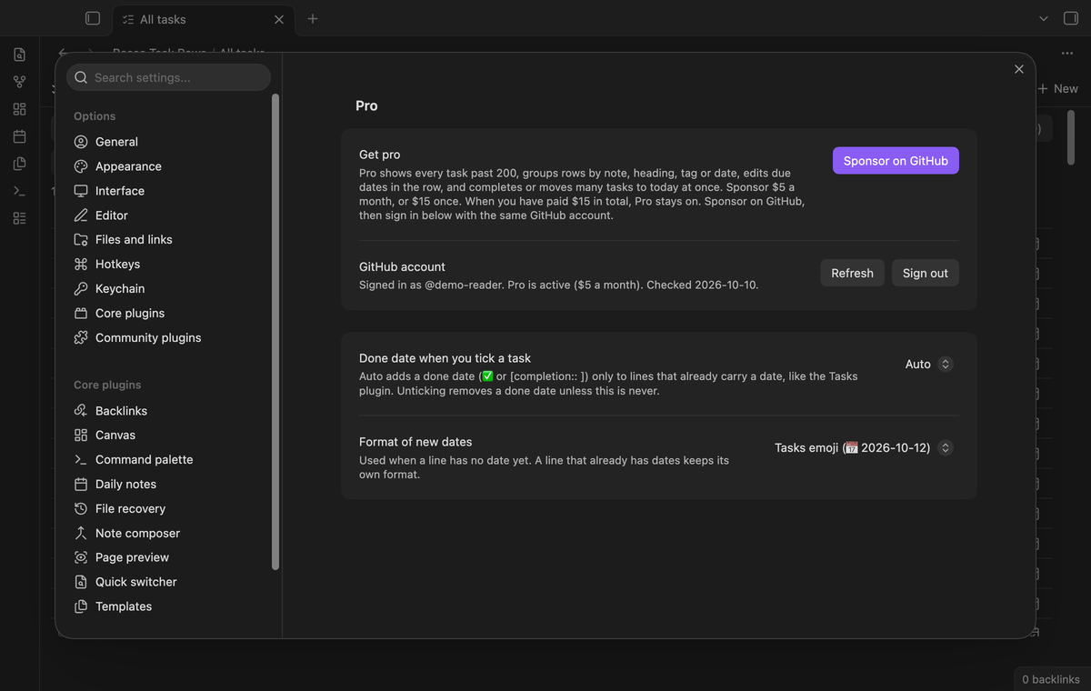This screenshot has height=691, width=1091.
Task: Open the Tasks emoji date format dropdown
Action: coord(864,448)
